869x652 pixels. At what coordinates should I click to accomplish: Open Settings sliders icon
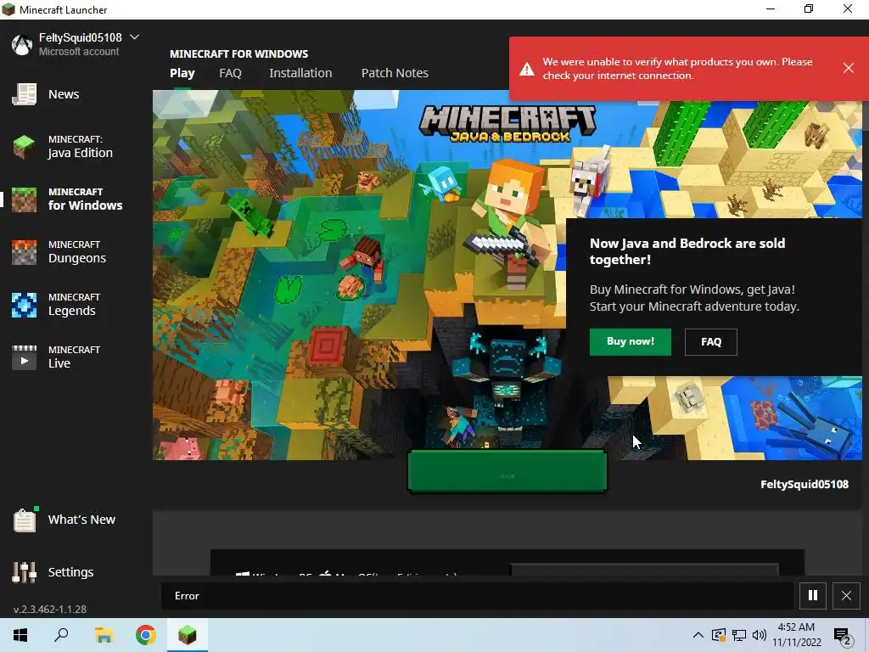coord(24,572)
